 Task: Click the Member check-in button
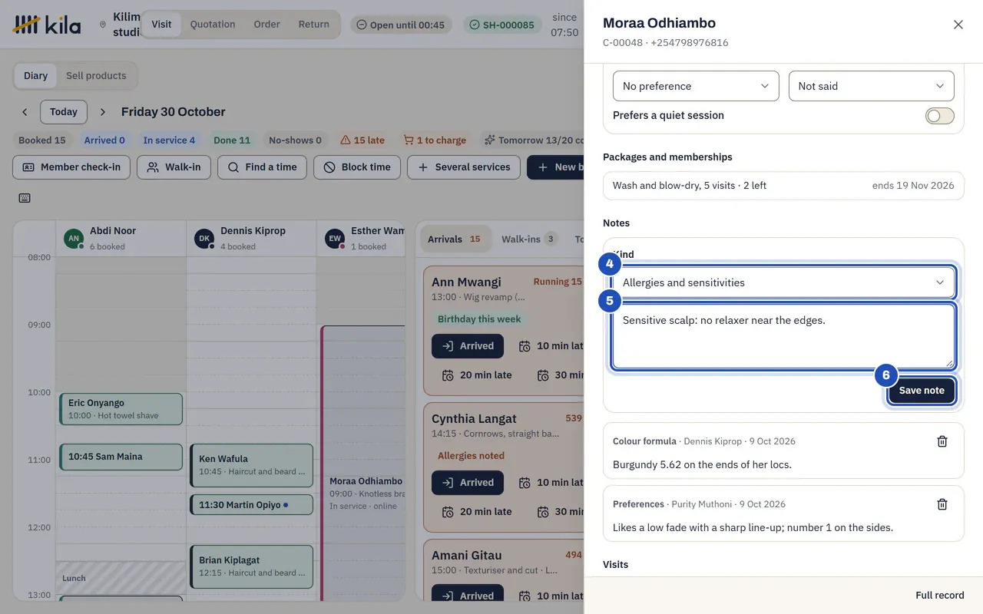tap(71, 167)
